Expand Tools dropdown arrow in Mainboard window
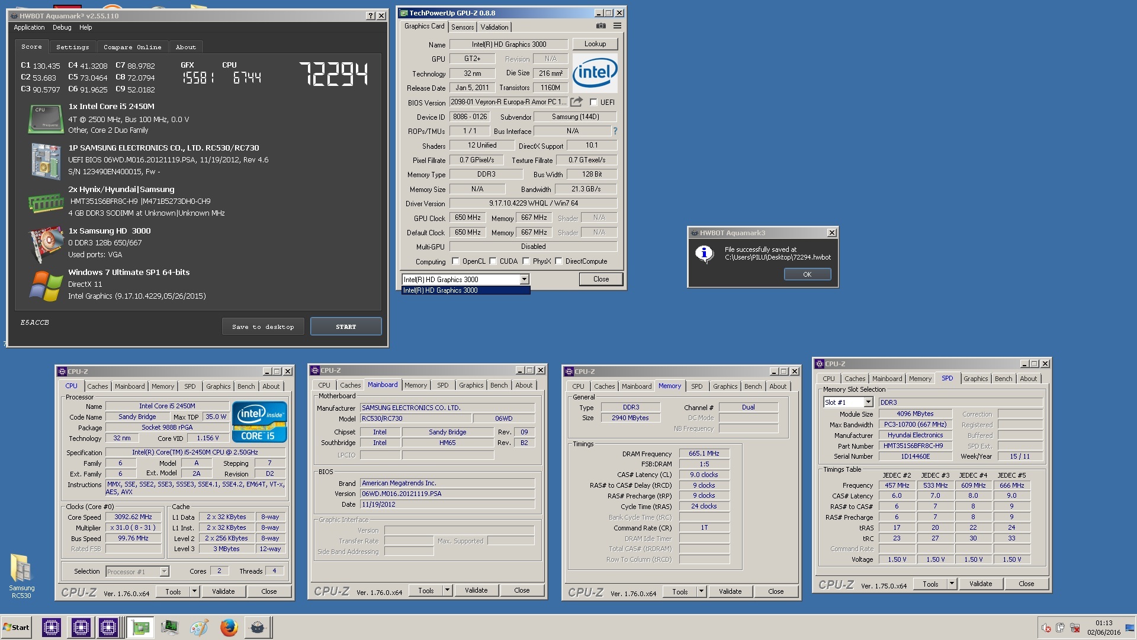The height and width of the screenshot is (640, 1137). (x=447, y=590)
